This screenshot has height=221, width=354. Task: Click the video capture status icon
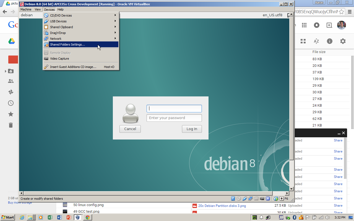[x=262, y=198]
